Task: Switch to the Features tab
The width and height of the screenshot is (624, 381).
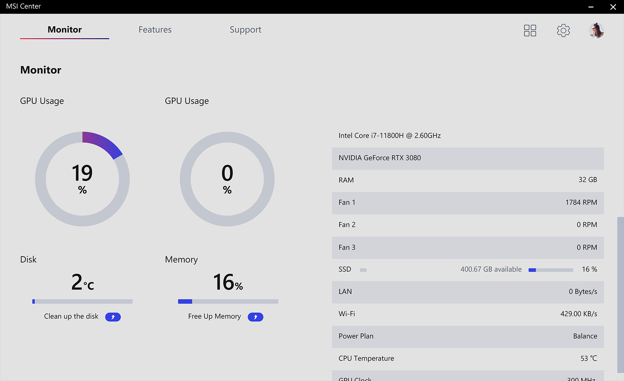Action: (x=155, y=30)
